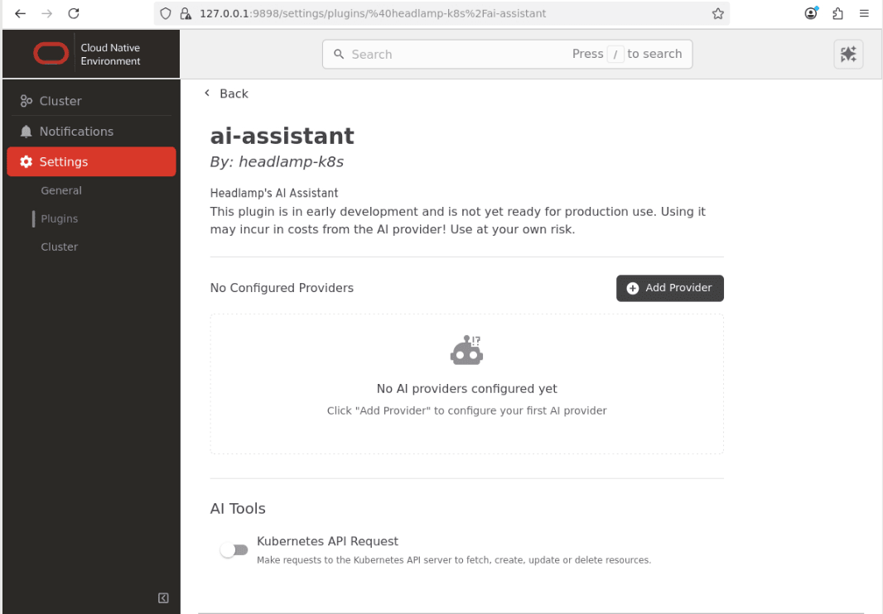Open the browser account profile icon
883x614 pixels.
coord(810,13)
